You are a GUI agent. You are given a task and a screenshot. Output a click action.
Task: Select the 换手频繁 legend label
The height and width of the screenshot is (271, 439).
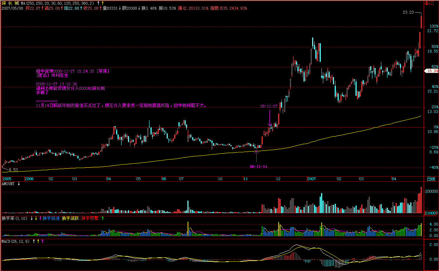click(x=90, y=218)
